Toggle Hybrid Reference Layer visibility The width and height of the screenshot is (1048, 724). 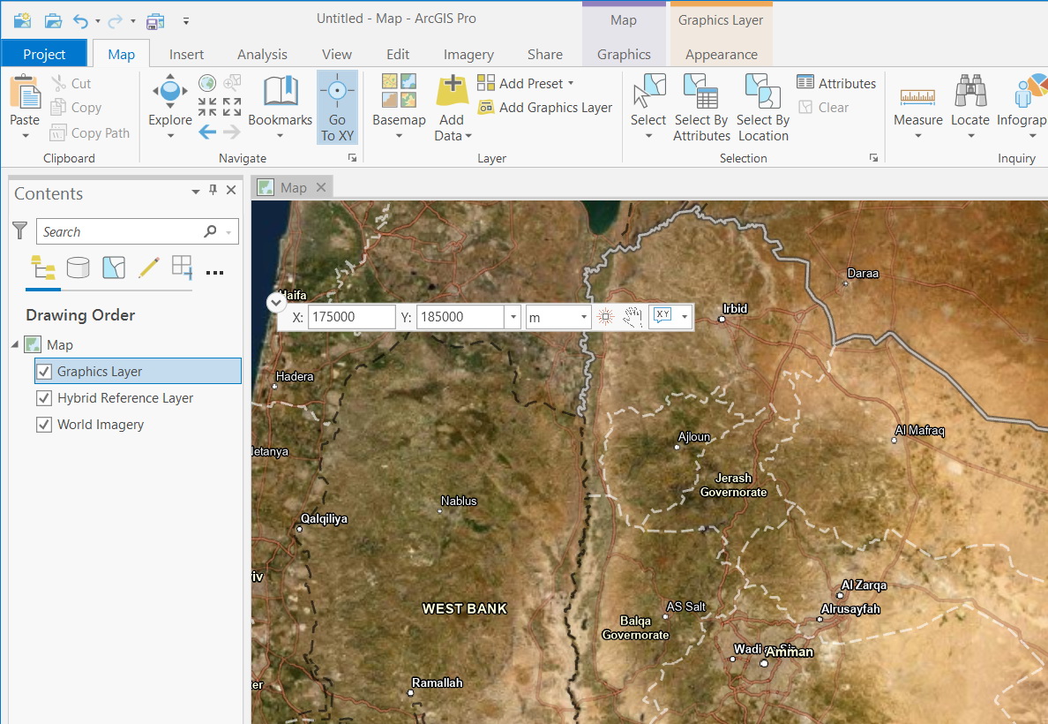coord(44,398)
